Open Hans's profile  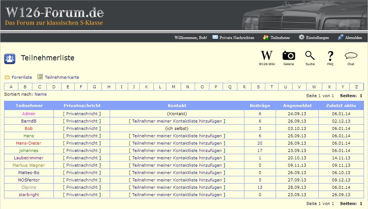point(29,136)
